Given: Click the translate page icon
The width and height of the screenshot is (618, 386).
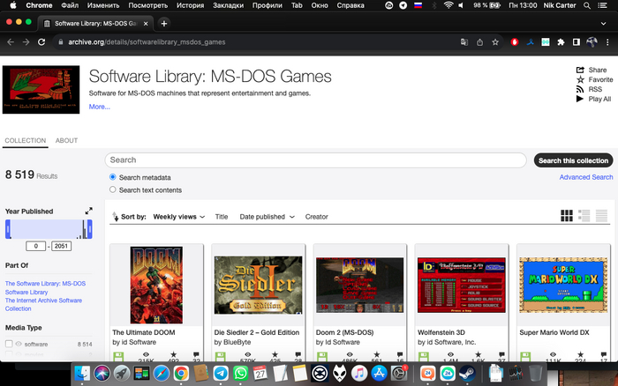Looking at the screenshot, I should tap(464, 42).
